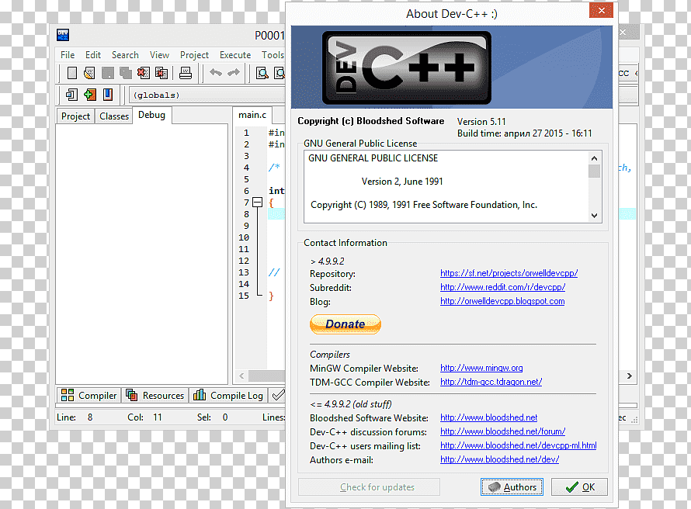
Task: Switch to the Classes side tab
Action: click(x=114, y=116)
